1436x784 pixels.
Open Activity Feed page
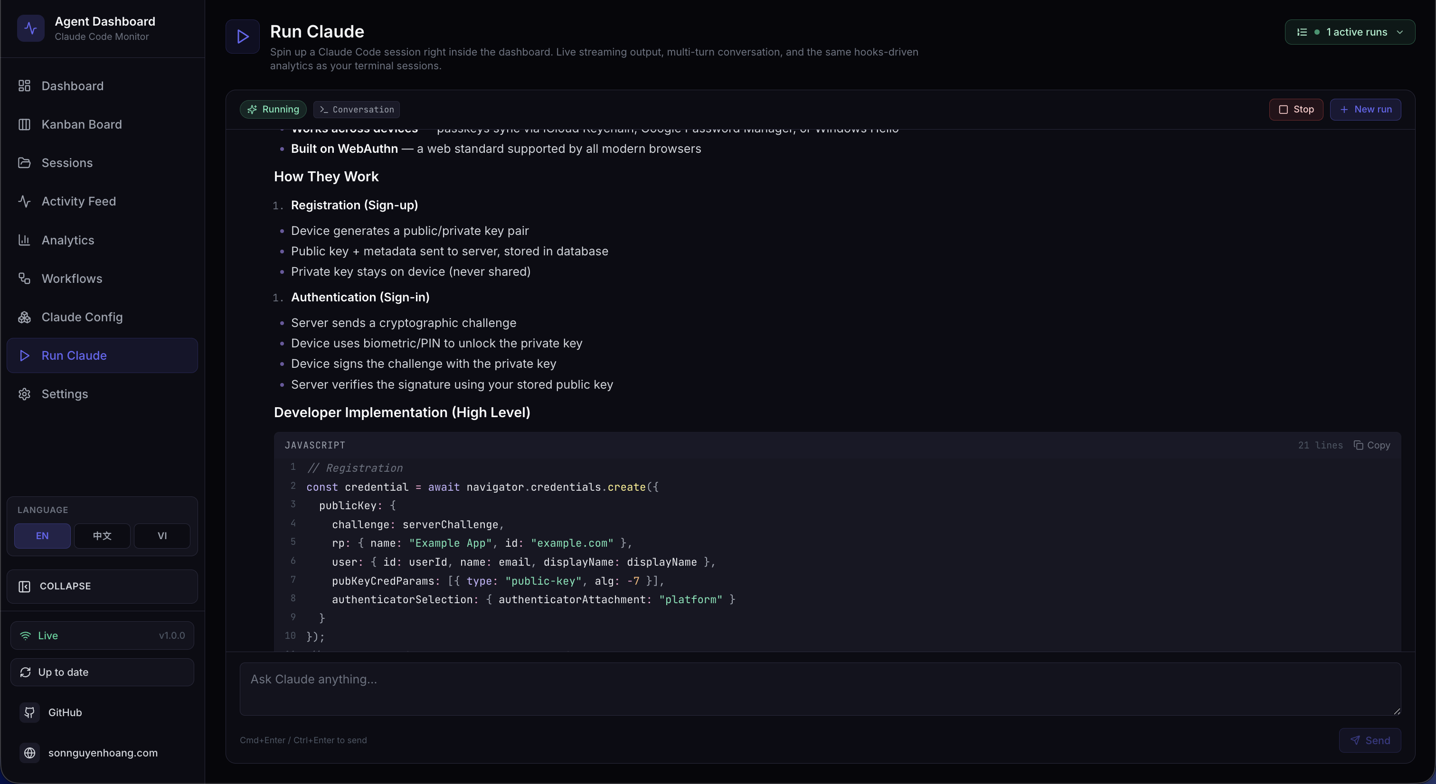point(102,201)
